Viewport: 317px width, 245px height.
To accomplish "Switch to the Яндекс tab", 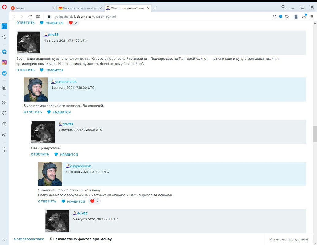I will [x=30, y=8].
